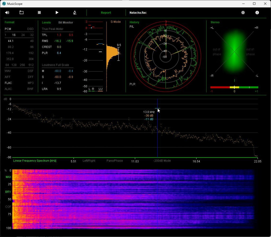This screenshot has width=271, height=237.
Task: Click the MusicScope app icon in title bar
Action: (x=4, y=4)
